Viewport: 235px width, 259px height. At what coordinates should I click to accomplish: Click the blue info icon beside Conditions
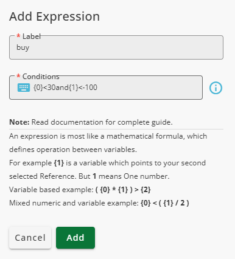[x=216, y=88]
